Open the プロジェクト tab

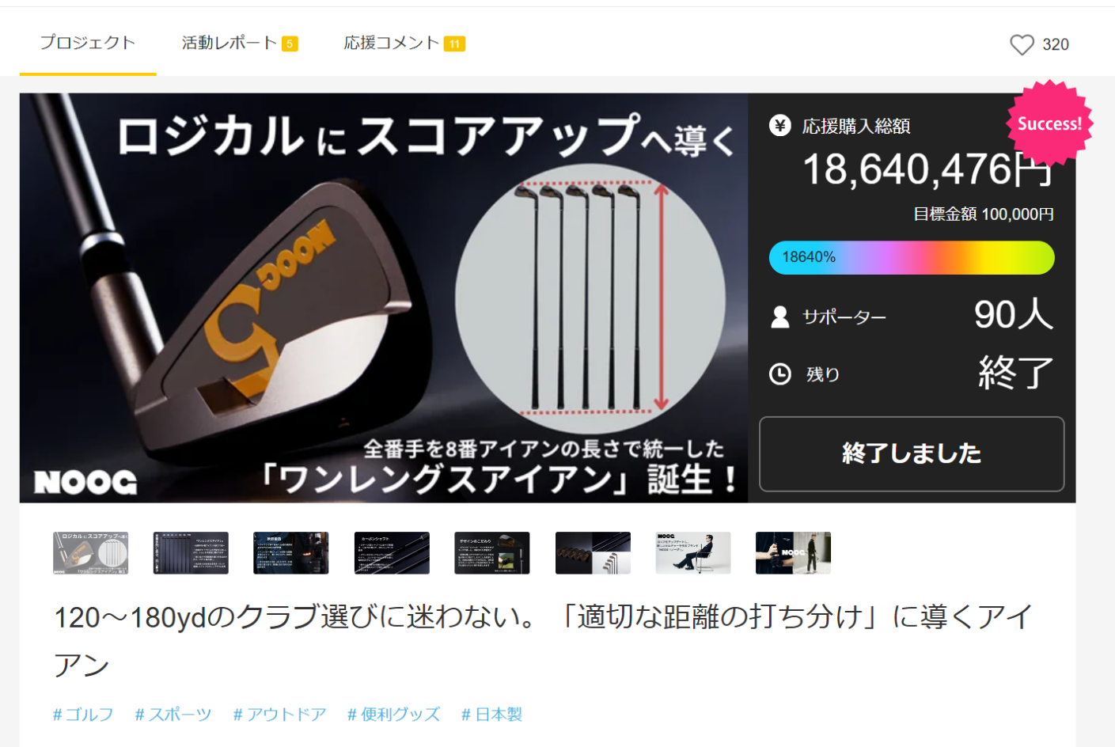click(x=88, y=43)
